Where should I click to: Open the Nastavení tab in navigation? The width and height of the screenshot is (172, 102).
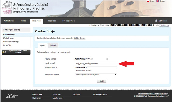pyautogui.click(x=37, y=21)
